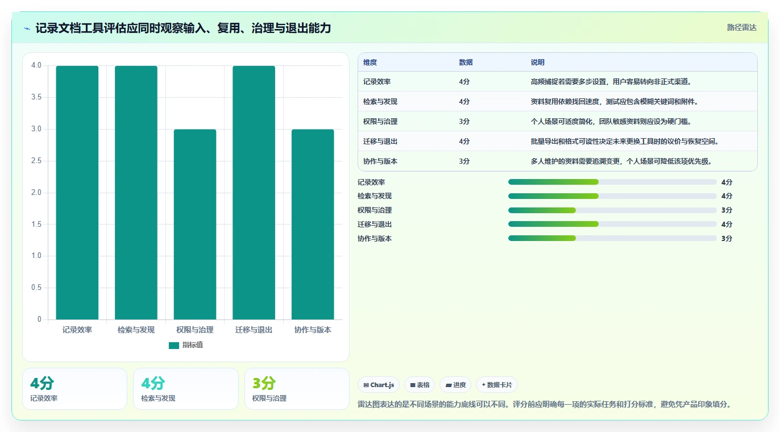Click the 检索与发现 bar in the chart
Viewport: 780px width, 432px height.
tap(136, 193)
